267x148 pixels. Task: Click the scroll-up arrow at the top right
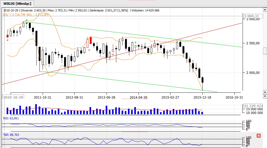[x=265, y=10]
